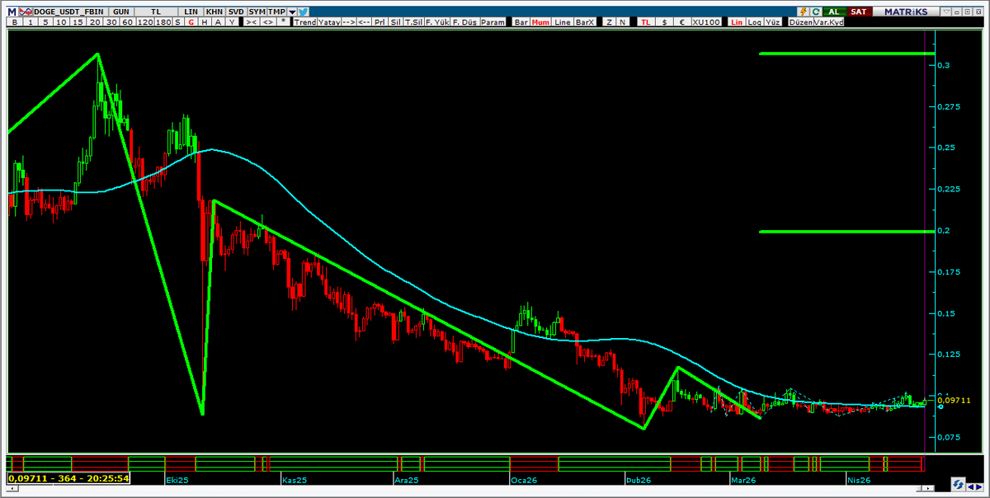
Task: Open the LIN header menu
Action: point(191,12)
